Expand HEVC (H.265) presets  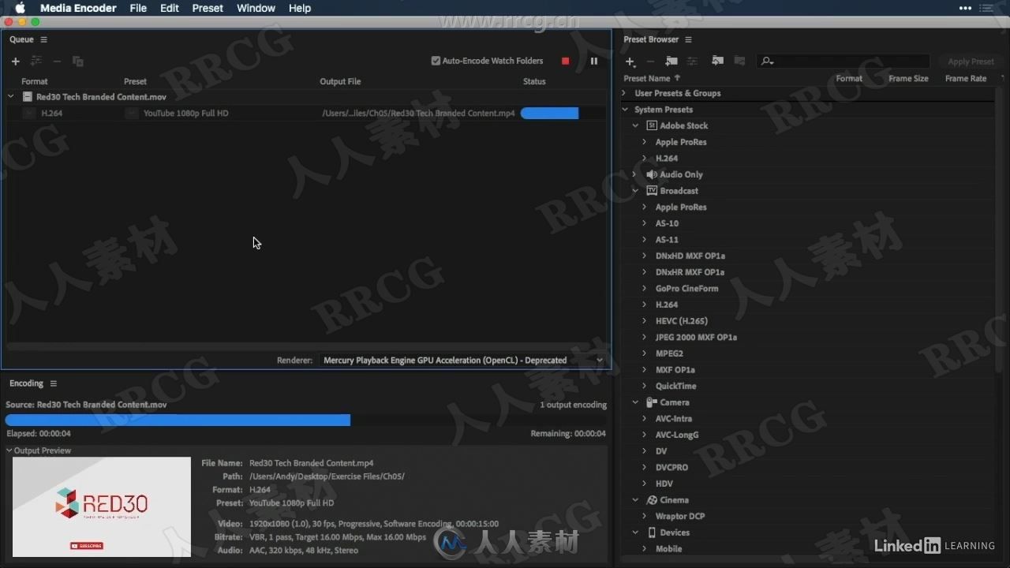tap(645, 321)
